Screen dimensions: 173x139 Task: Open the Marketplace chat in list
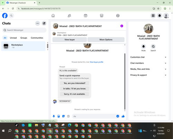23,46
